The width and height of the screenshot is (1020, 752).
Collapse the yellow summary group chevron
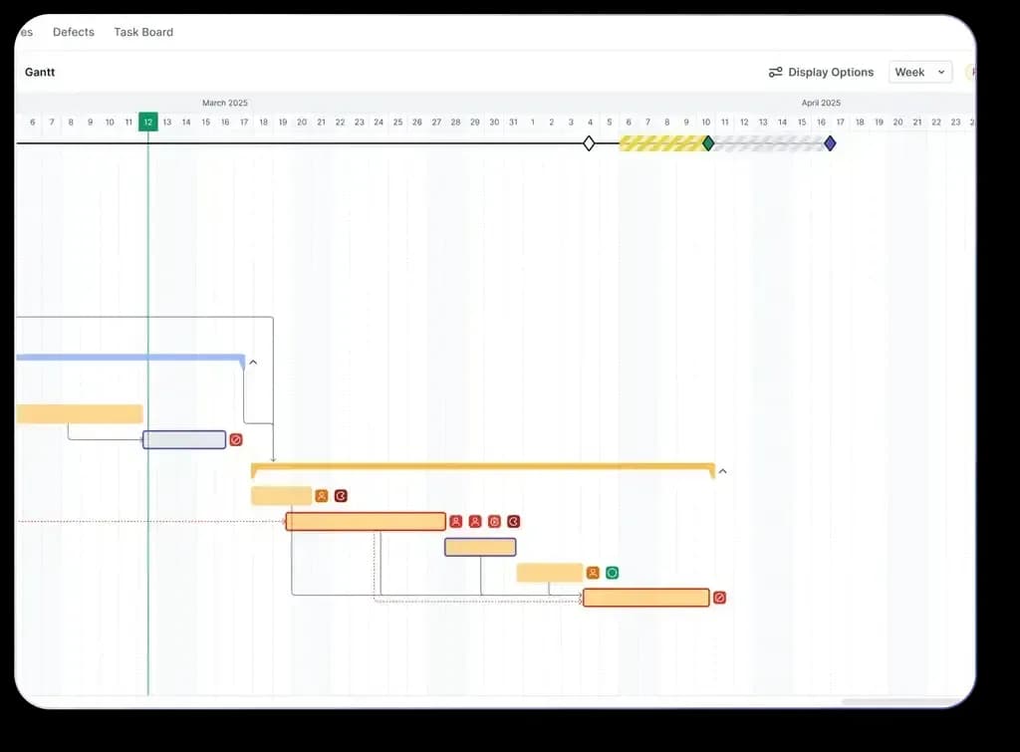[723, 471]
